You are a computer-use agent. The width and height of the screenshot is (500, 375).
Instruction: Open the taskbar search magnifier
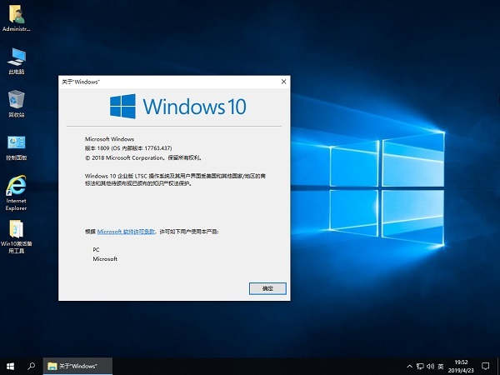pyautogui.click(x=32, y=366)
